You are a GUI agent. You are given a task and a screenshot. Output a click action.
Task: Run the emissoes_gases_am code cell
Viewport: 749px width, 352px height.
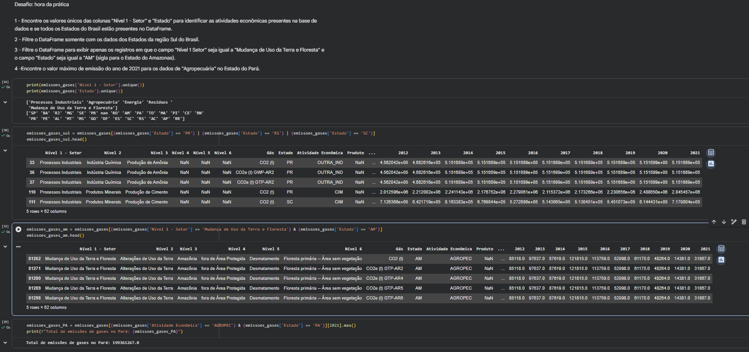(18, 230)
